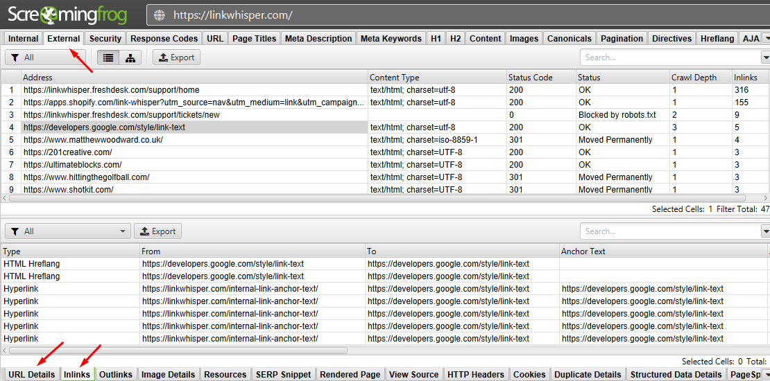
Task: Switch to tree view icon
Action: [x=130, y=57]
